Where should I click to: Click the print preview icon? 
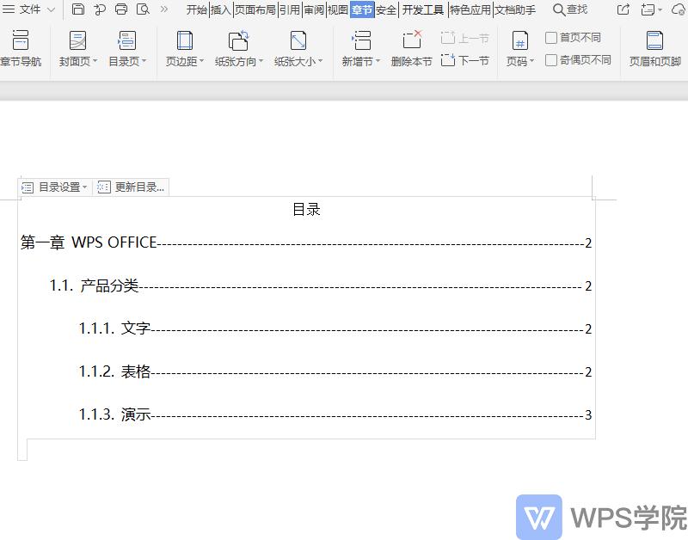144,8
